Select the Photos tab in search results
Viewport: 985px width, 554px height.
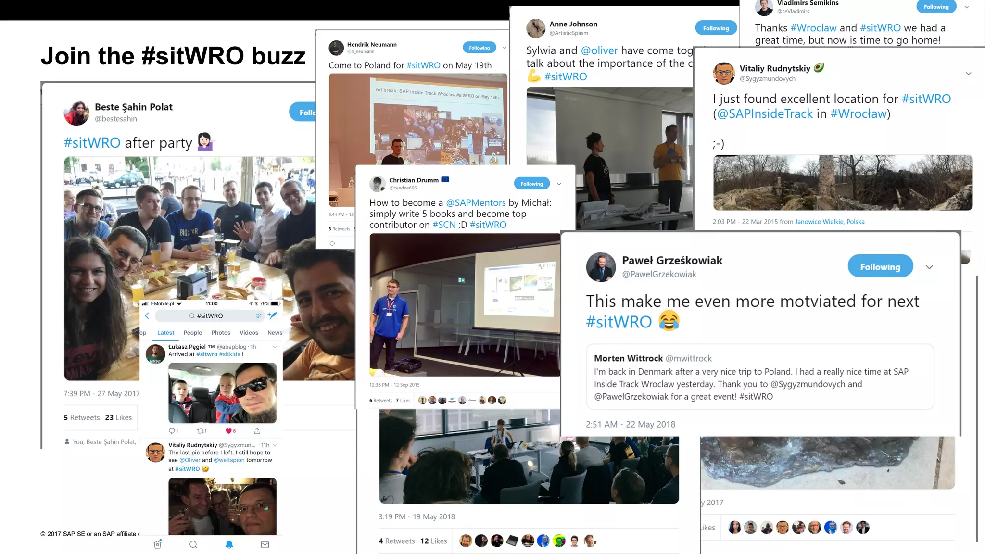[x=221, y=332]
